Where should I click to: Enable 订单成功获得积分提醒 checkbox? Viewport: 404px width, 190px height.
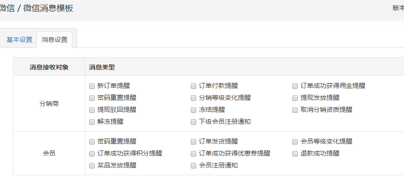click(92, 153)
